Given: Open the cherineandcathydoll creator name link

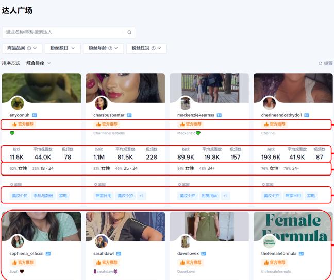Looking at the screenshot, I should point(281,115).
